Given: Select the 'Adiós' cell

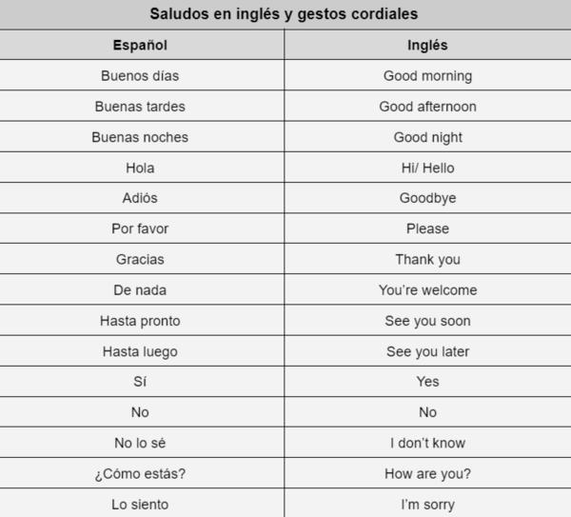Looking at the screenshot, I should [142, 198].
